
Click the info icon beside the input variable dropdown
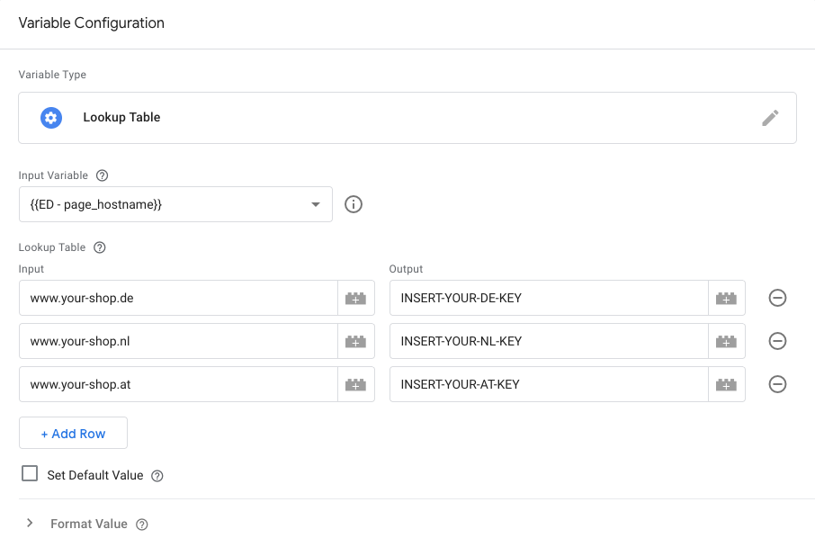tap(354, 204)
